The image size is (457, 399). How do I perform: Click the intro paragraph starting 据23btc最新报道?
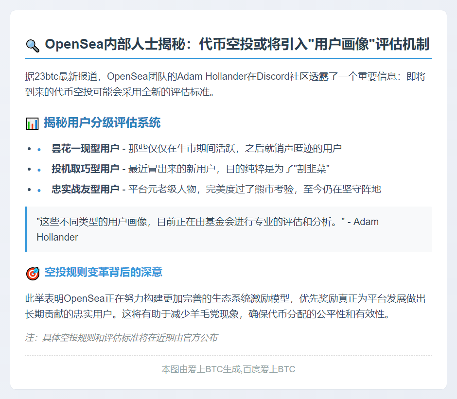[x=225, y=84]
